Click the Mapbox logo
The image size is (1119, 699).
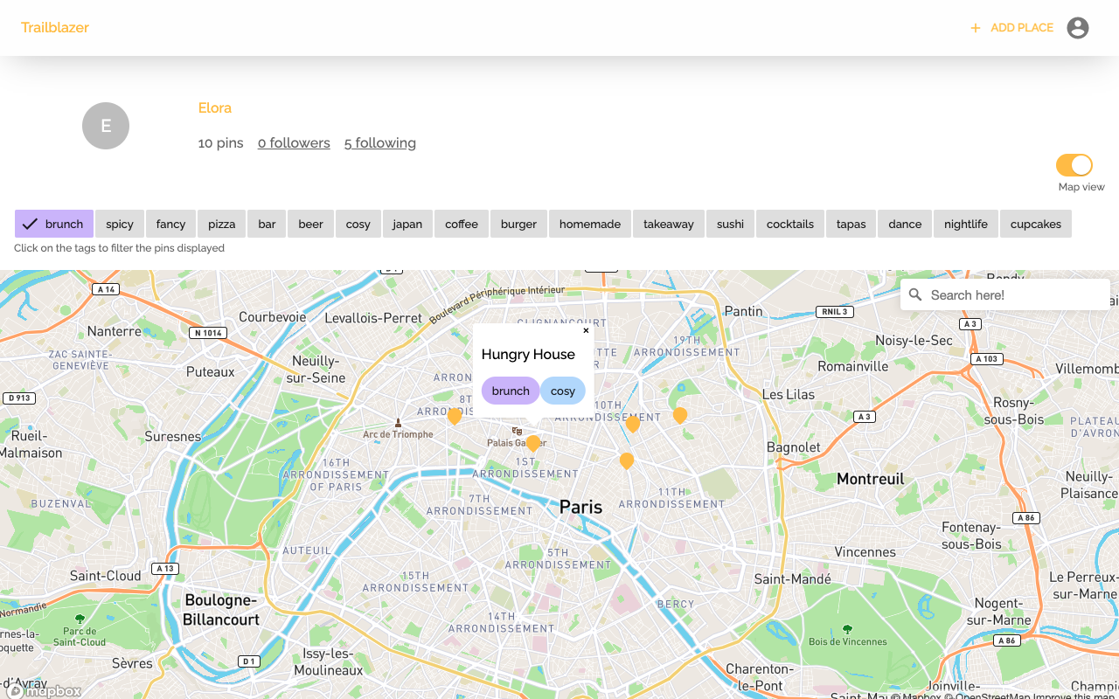click(45, 691)
